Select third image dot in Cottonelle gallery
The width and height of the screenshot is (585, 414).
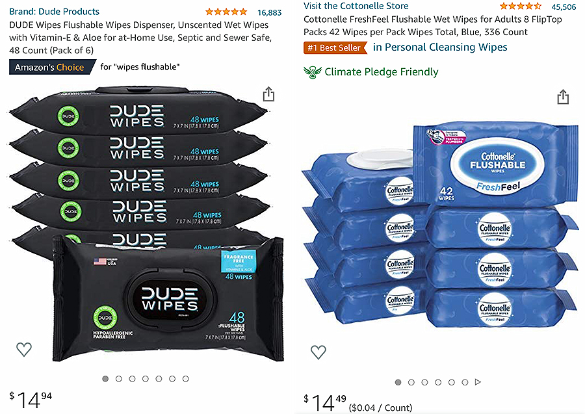point(424,382)
